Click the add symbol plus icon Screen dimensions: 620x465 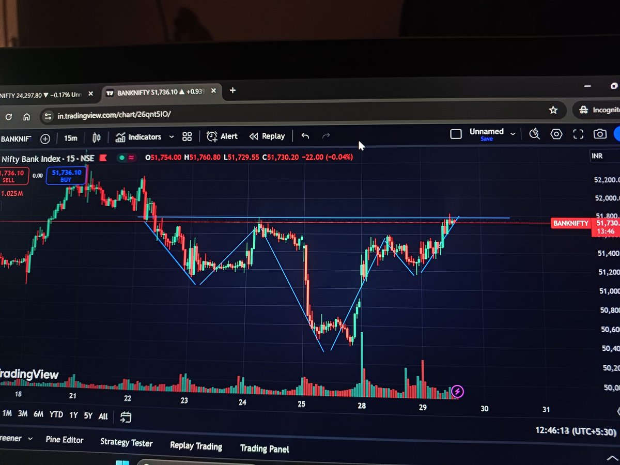tap(45, 138)
